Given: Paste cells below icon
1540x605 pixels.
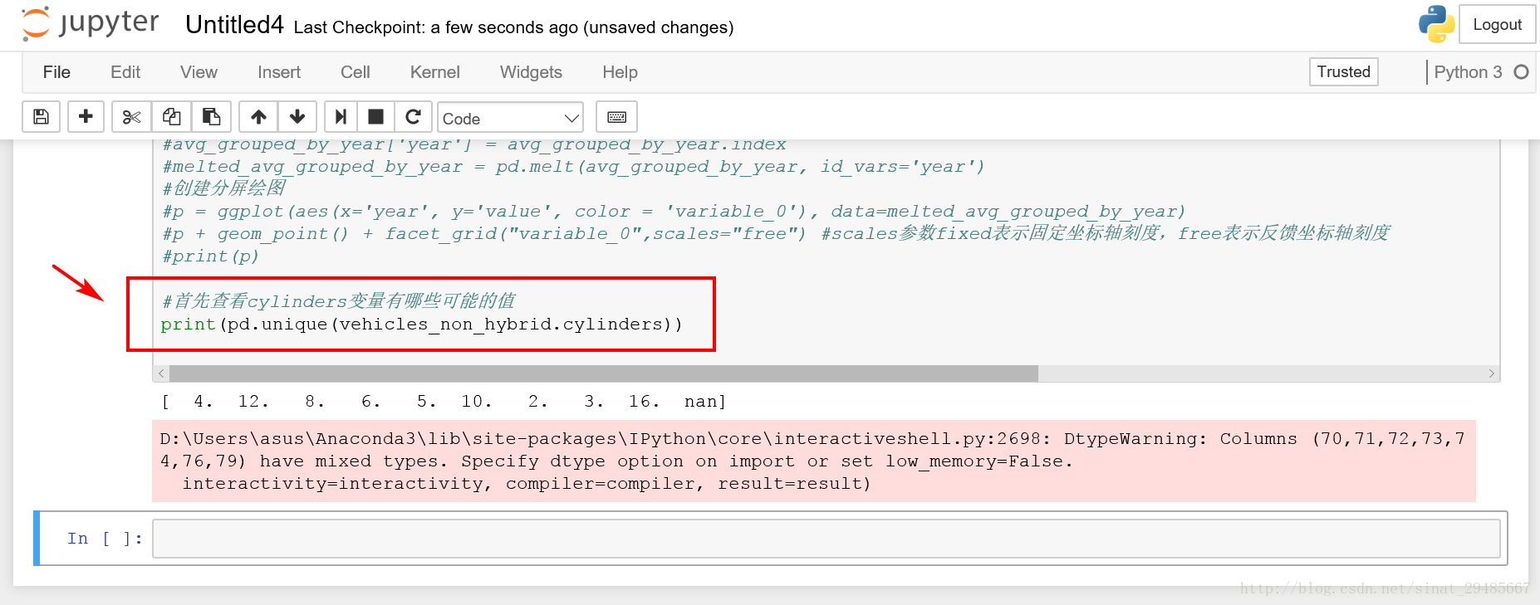Looking at the screenshot, I should pos(212,117).
